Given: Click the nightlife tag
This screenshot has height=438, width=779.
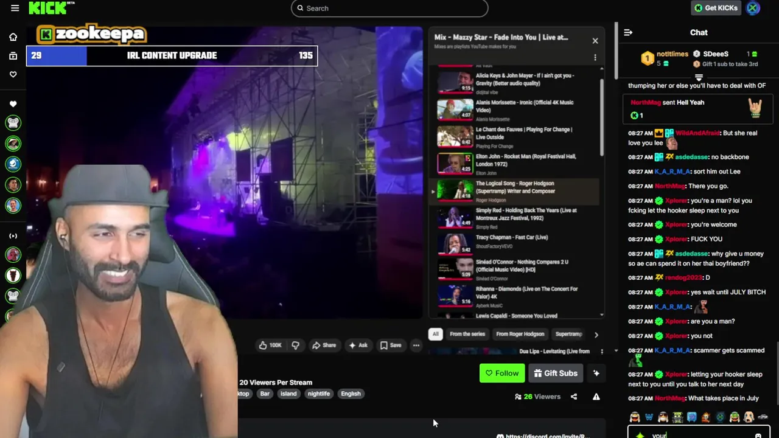Looking at the screenshot, I should click(319, 394).
